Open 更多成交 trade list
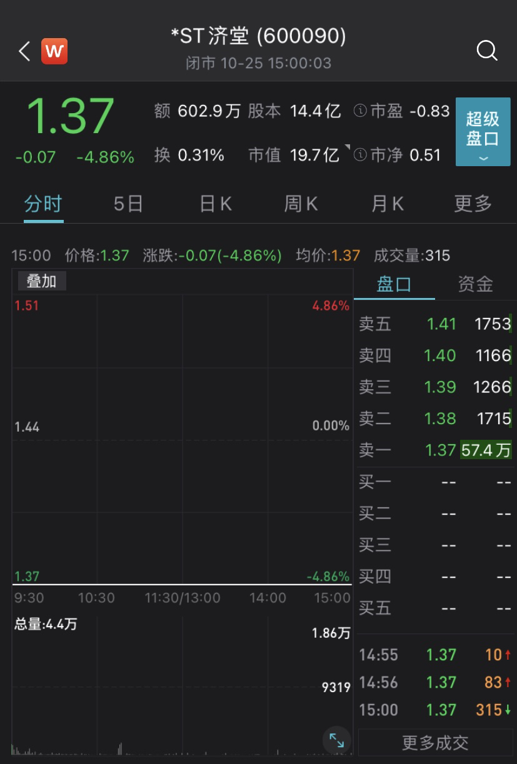Screen dimensions: 517x764 [x=435, y=742]
